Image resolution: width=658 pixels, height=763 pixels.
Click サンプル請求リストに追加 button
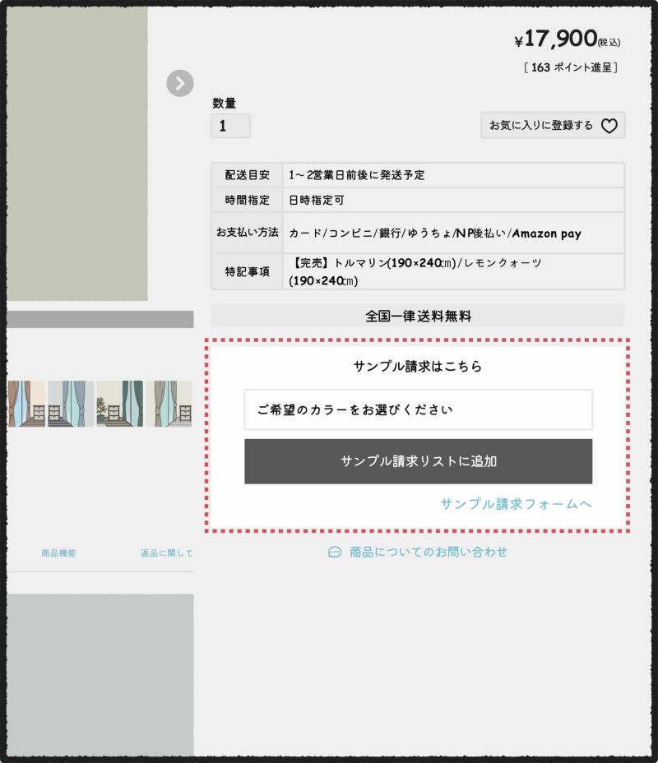point(418,461)
